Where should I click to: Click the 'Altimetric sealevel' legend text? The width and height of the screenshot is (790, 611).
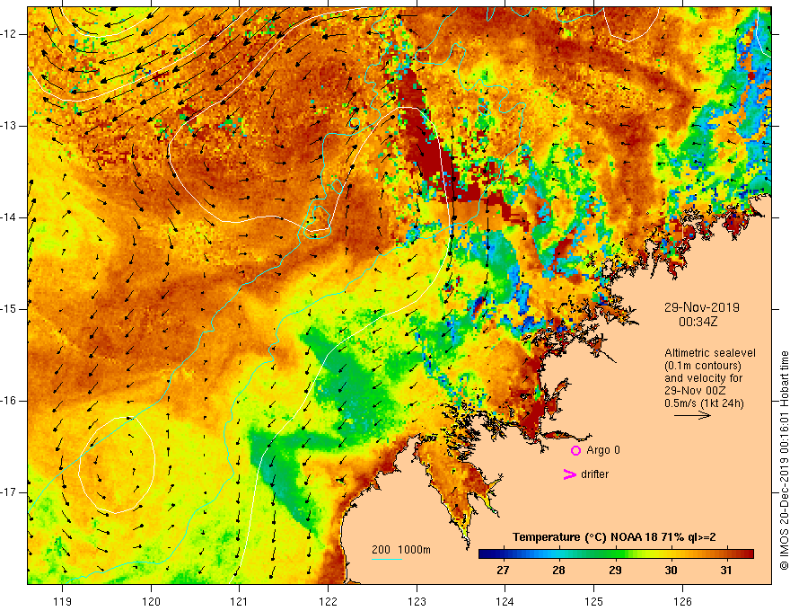click(710, 353)
